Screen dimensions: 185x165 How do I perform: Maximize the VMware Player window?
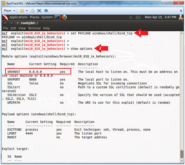click(x=170, y=3)
